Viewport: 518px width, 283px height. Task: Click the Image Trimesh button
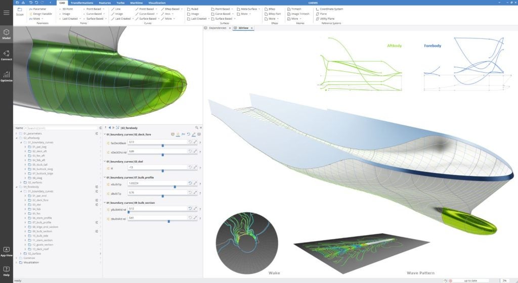[x=299, y=14]
